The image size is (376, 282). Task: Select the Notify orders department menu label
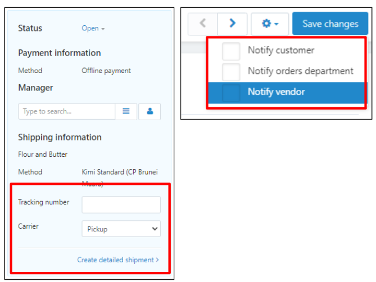click(300, 71)
